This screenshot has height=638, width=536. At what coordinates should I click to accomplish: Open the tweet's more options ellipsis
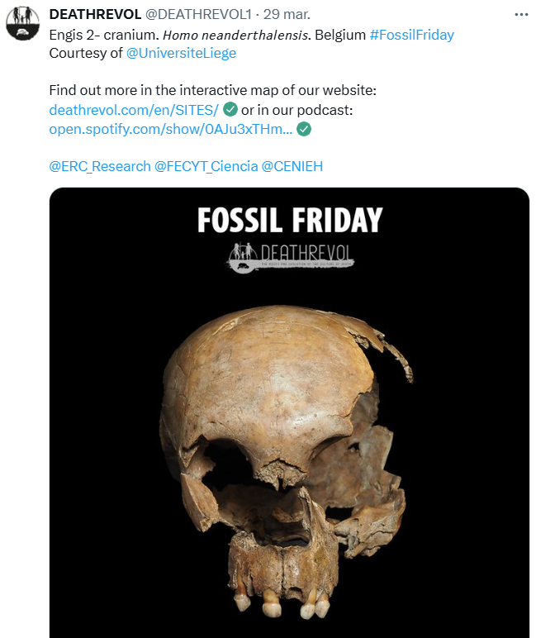click(x=520, y=15)
